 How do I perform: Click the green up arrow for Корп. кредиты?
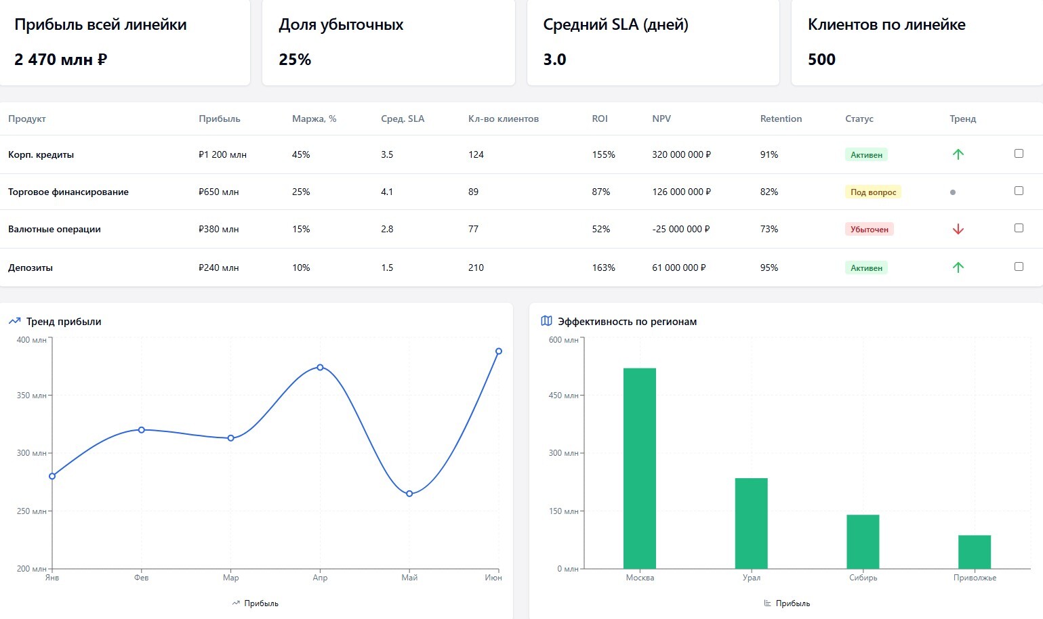(958, 154)
